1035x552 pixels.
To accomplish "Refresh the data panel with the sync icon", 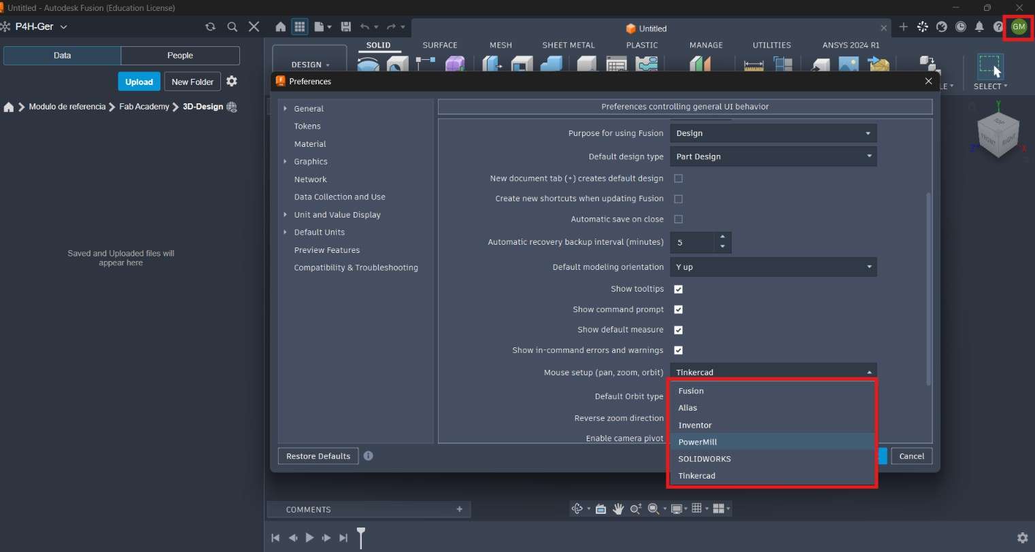I will pos(210,27).
